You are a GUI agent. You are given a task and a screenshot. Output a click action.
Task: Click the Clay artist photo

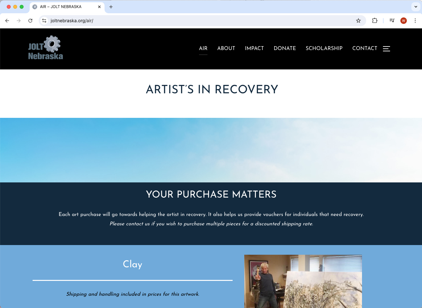(x=303, y=281)
